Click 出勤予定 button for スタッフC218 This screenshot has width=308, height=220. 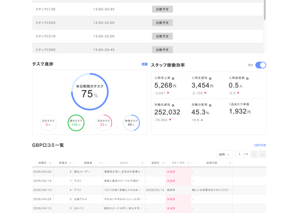pos(162,36)
